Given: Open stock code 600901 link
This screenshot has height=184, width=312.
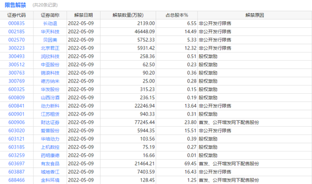Looking at the screenshot, I should [17, 114].
